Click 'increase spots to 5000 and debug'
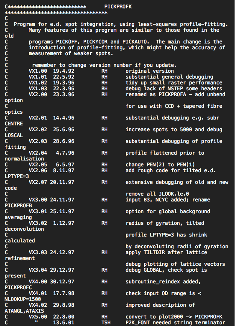The image size is (235, 326). point(174,129)
